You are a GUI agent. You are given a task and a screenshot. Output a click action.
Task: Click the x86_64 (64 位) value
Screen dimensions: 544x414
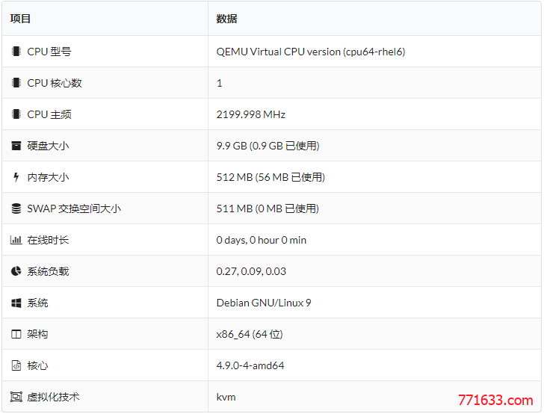(249, 334)
